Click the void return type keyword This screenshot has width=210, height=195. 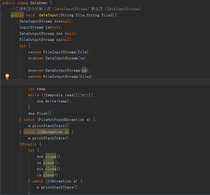pos(30,15)
